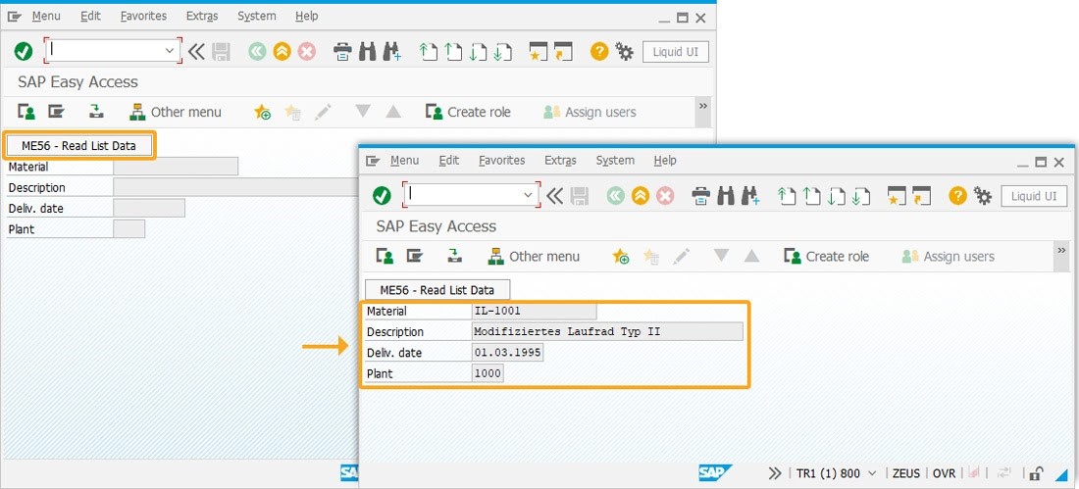Click green checkmark Enter icon in back window
This screenshot has width=1079, height=489.
pos(24,52)
